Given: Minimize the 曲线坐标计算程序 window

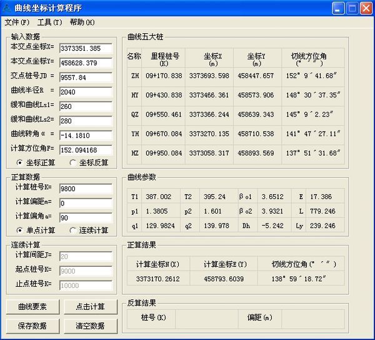Looking at the screenshot, I should (338, 8).
